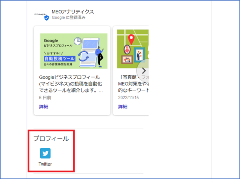This screenshot has height=179, width=240.
Task: Click the MEO Analytics logo
Action: 40,14
